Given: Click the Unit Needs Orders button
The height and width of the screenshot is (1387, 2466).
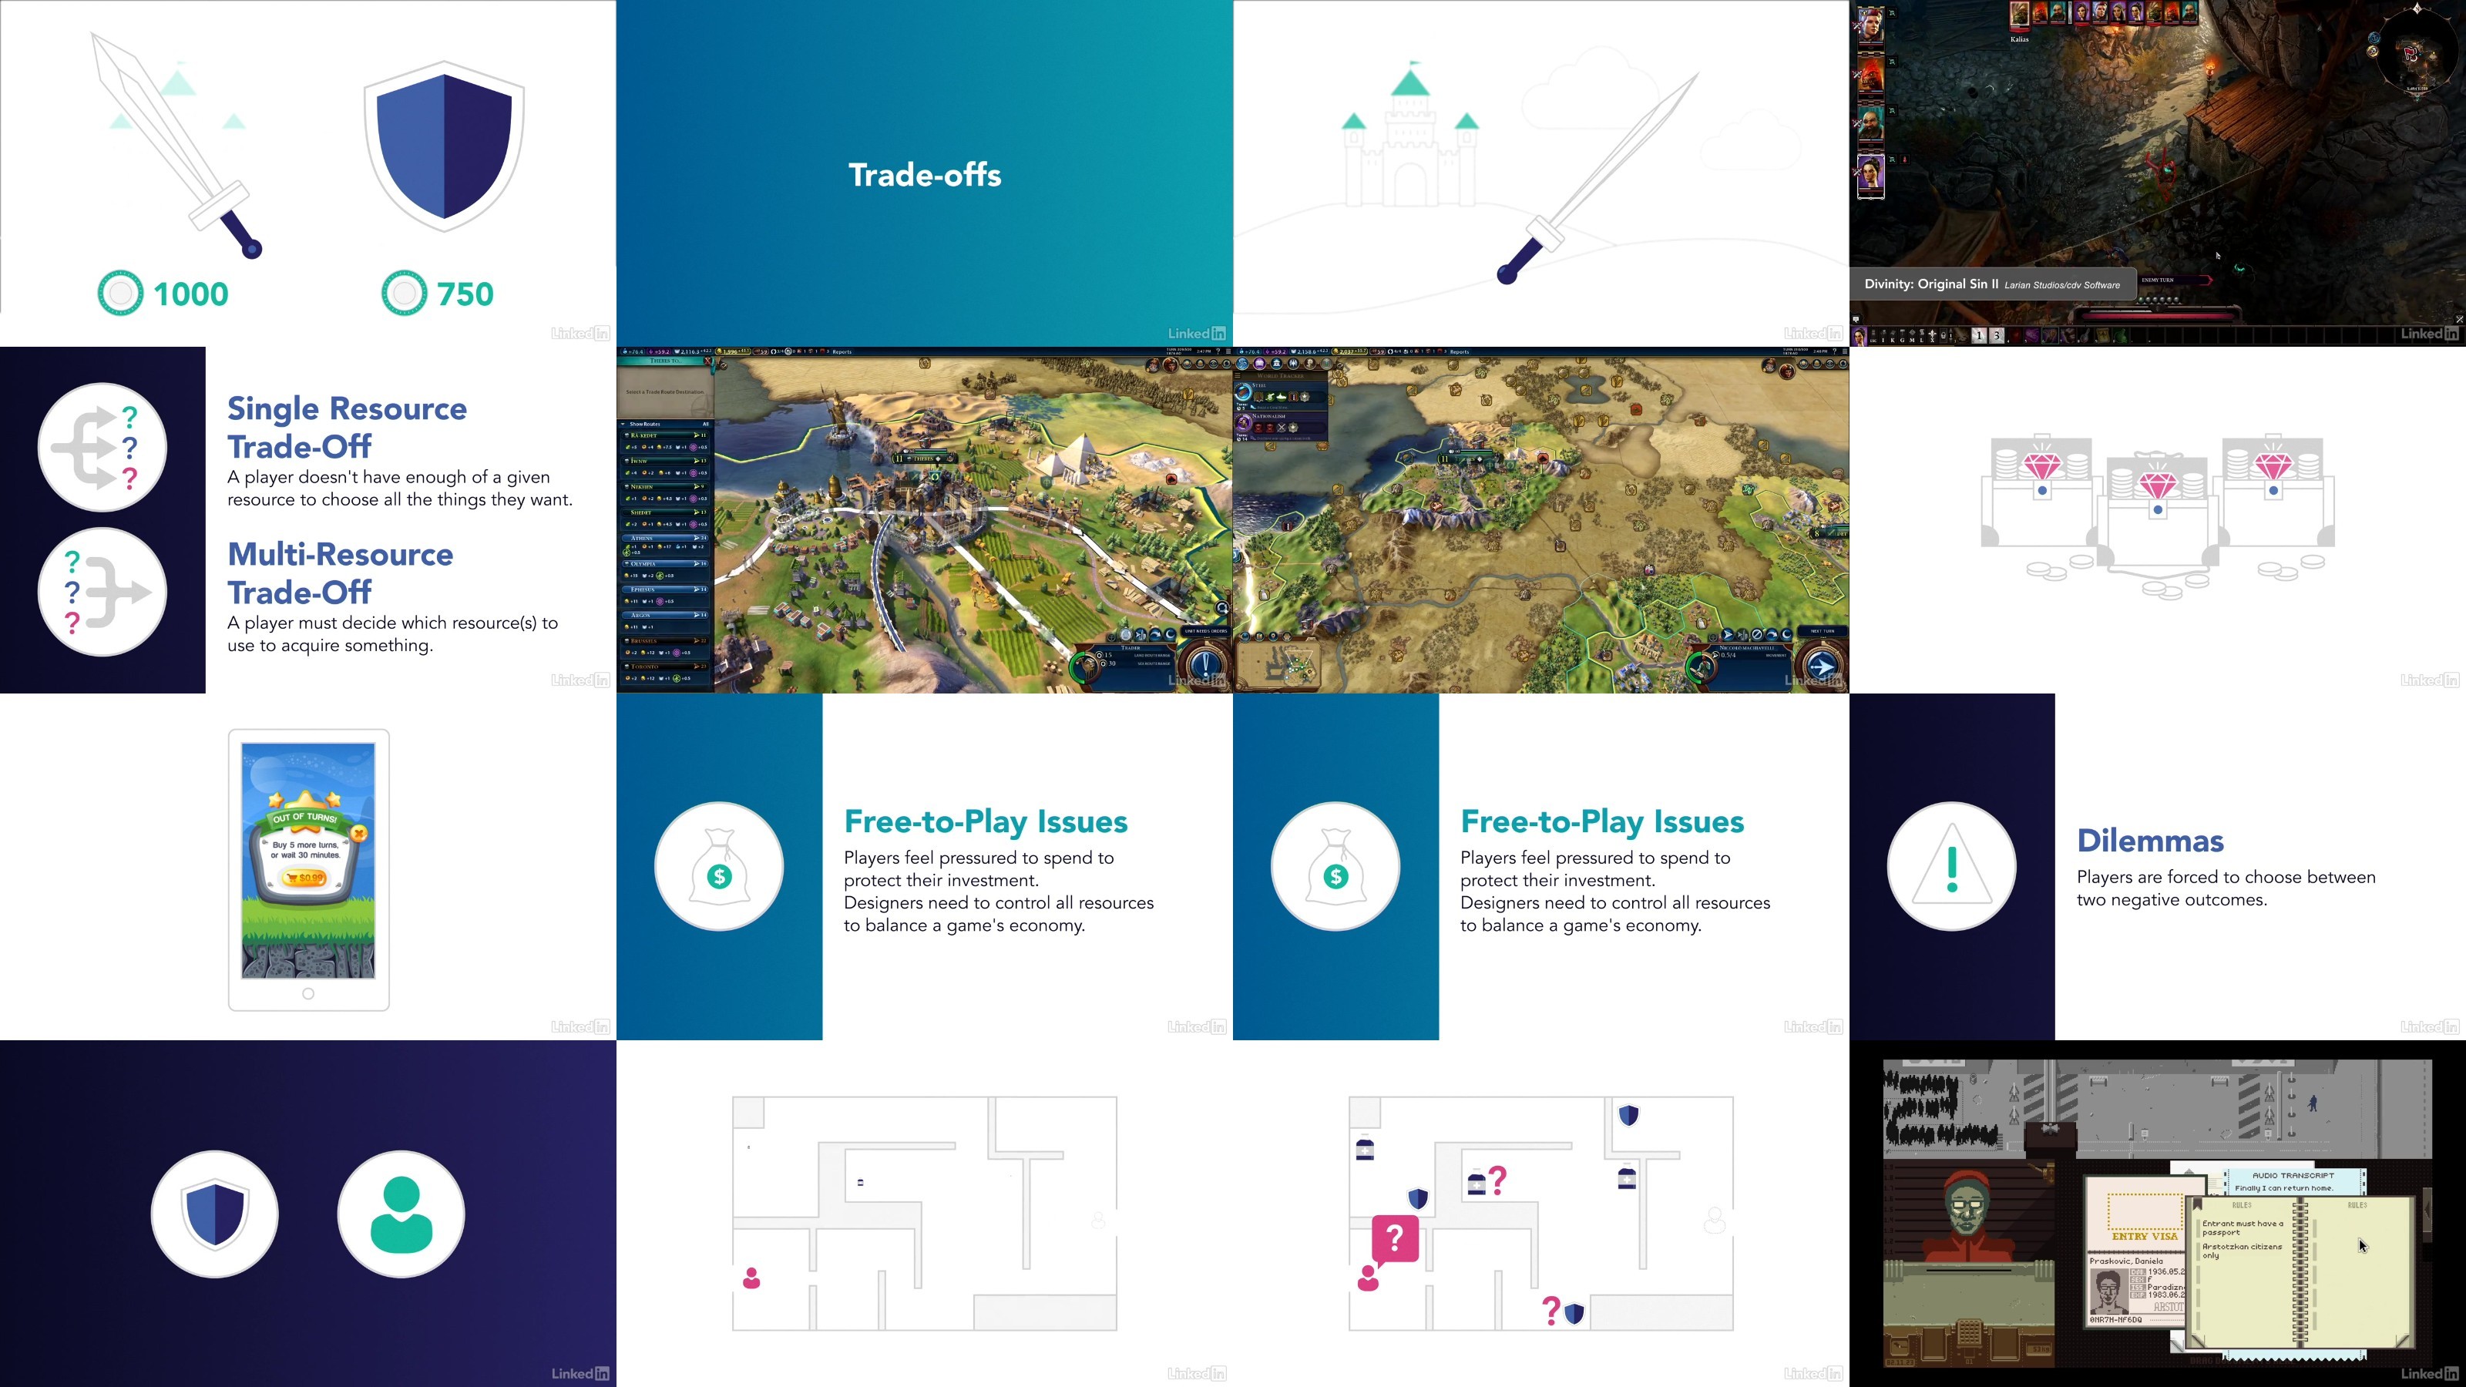Looking at the screenshot, I should click(1204, 631).
